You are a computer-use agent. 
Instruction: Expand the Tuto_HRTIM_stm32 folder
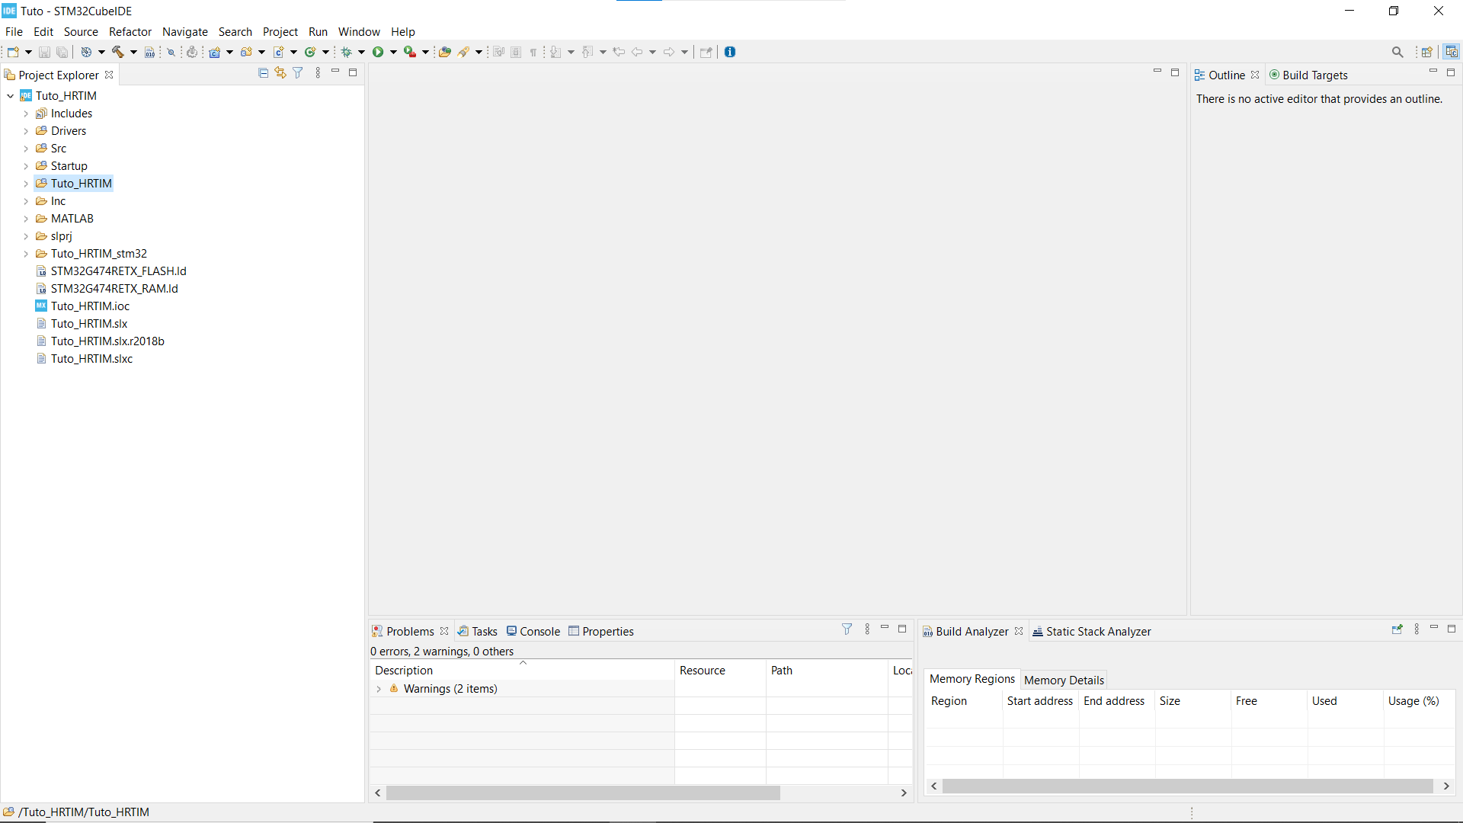coord(26,254)
